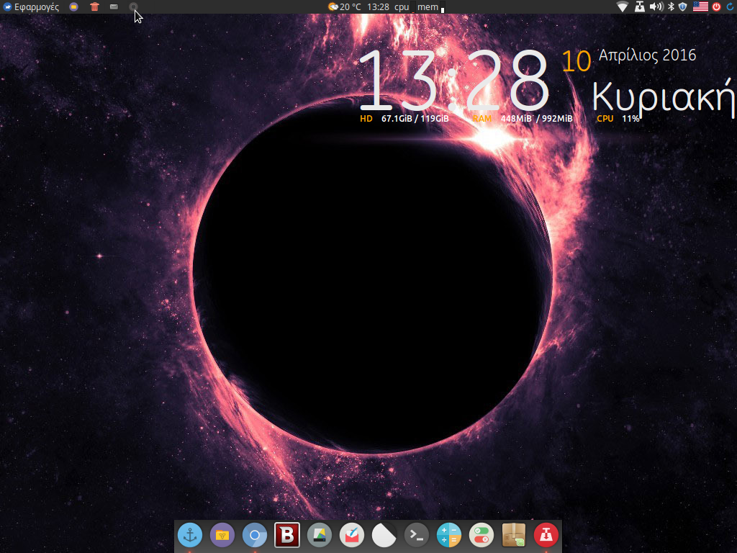Click the blue shield info tray icon
This screenshot has height=553, width=737.
pyautogui.click(x=683, y=6)
